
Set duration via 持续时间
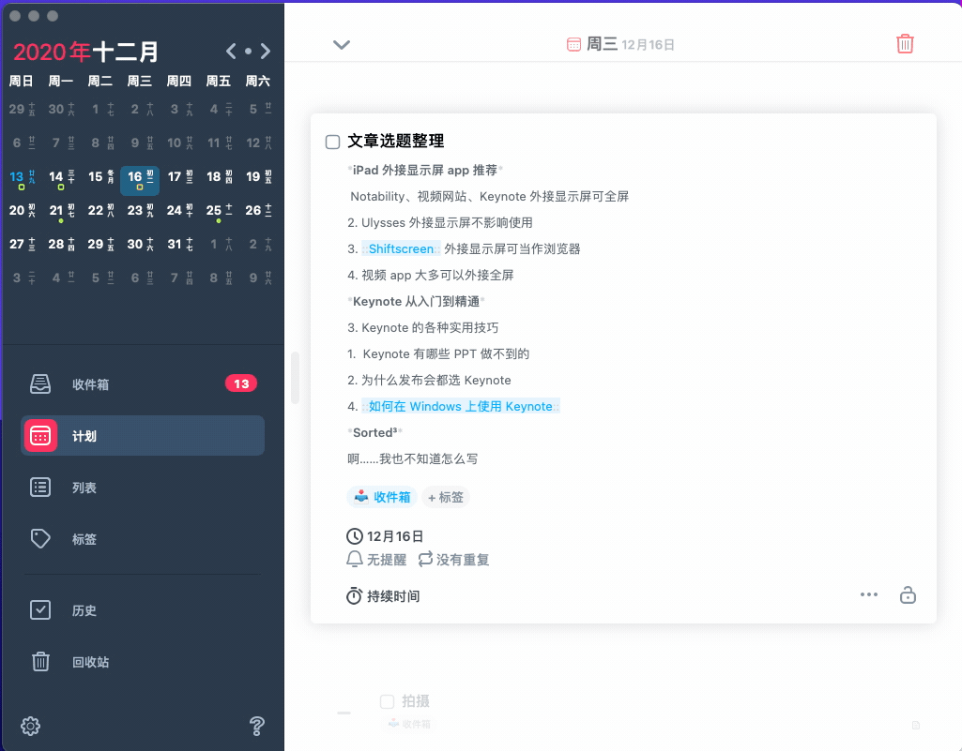[393, 596]
